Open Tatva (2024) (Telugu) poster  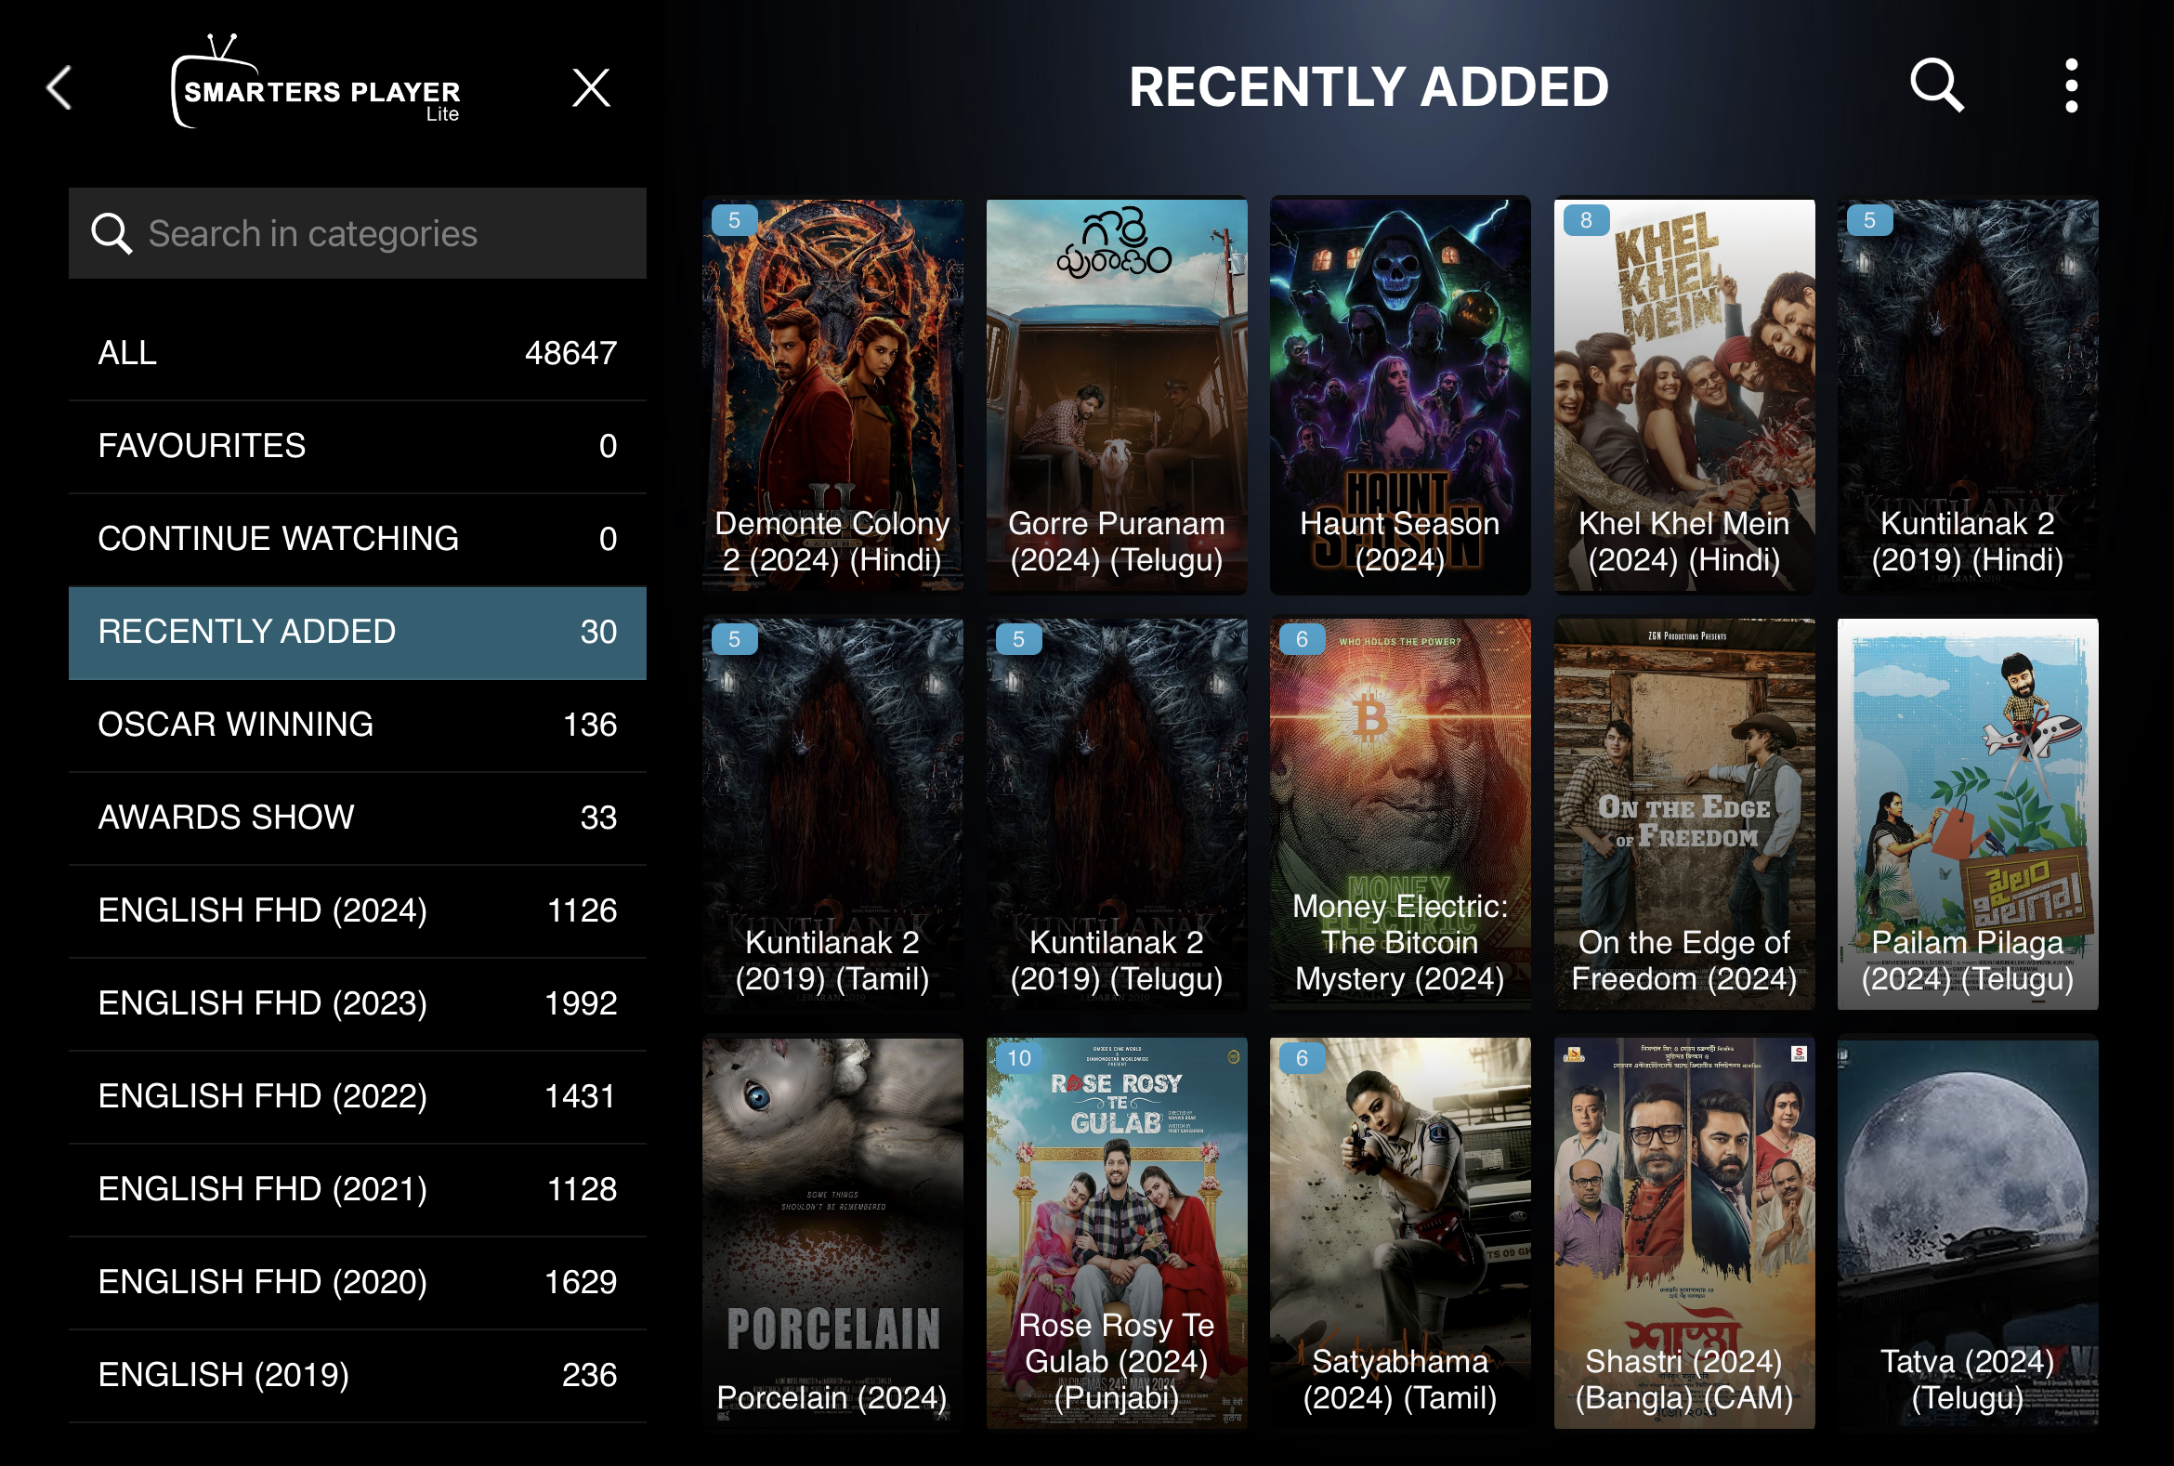point(1968,1232)
